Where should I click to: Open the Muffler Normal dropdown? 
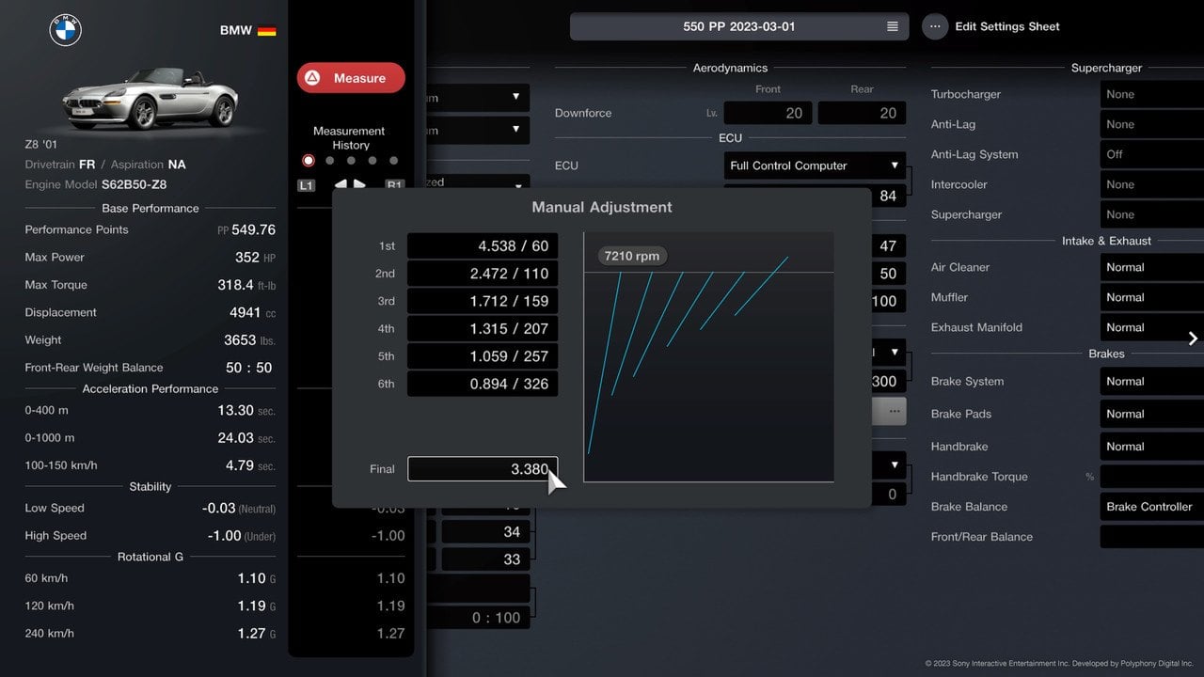(x=1151, y=297)
